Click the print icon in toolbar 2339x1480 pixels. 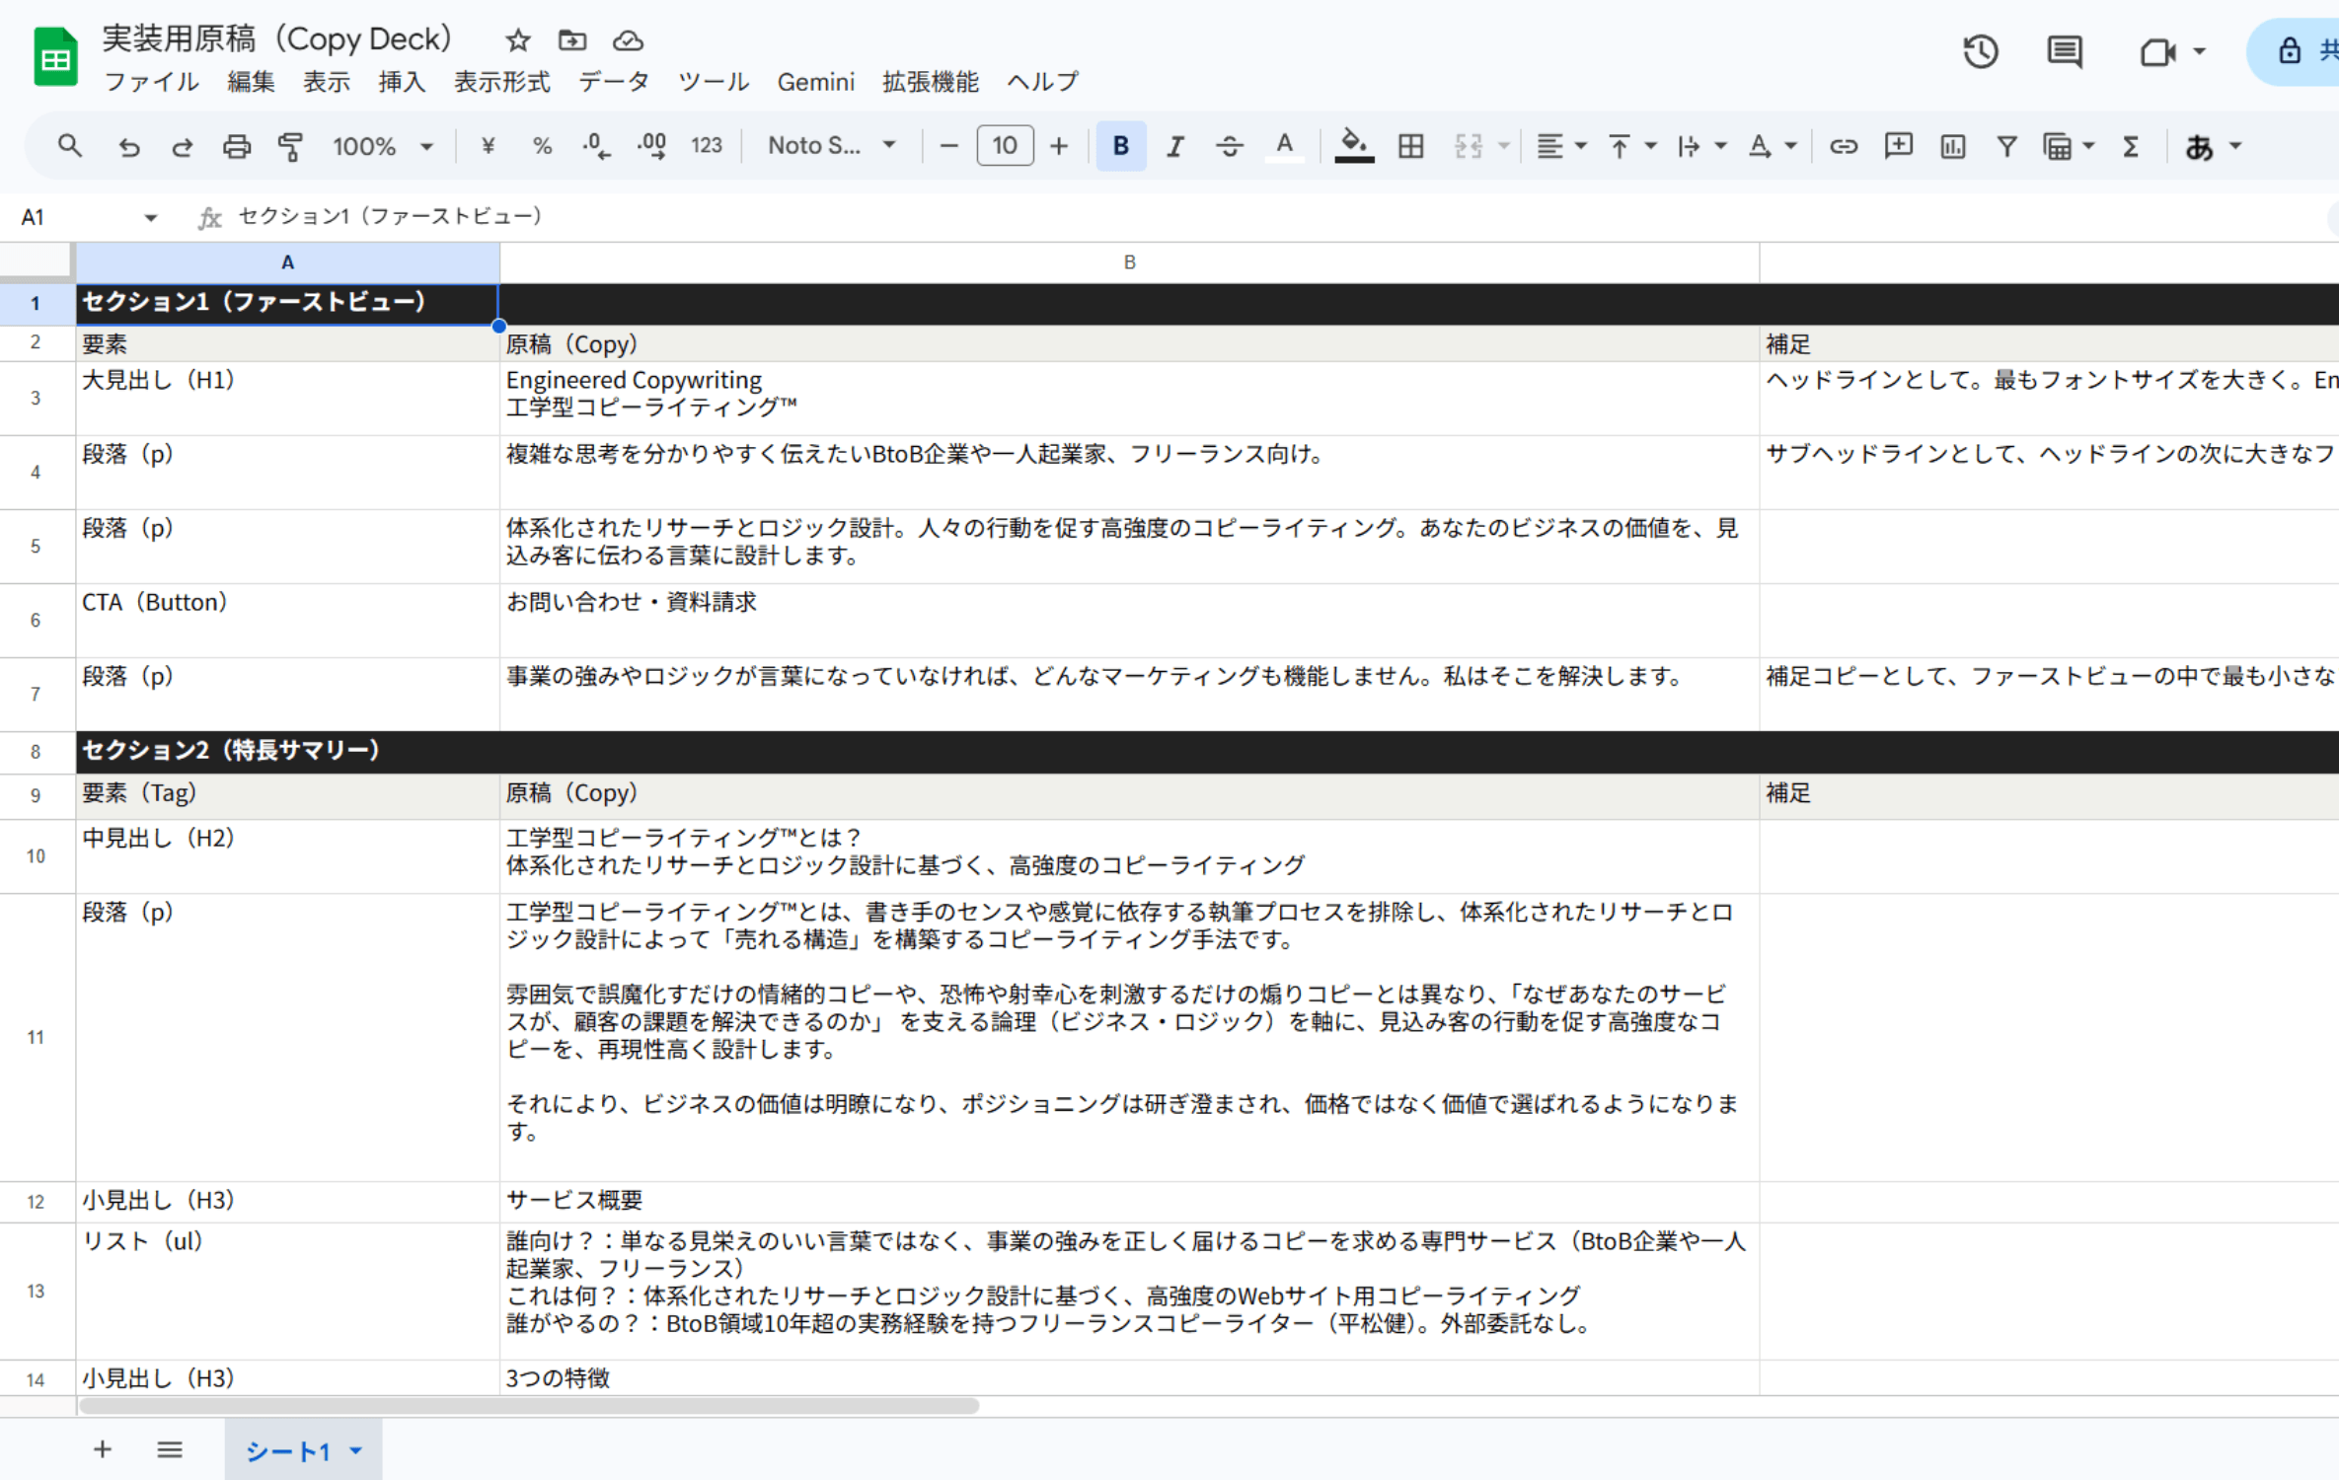click(236, 146)
